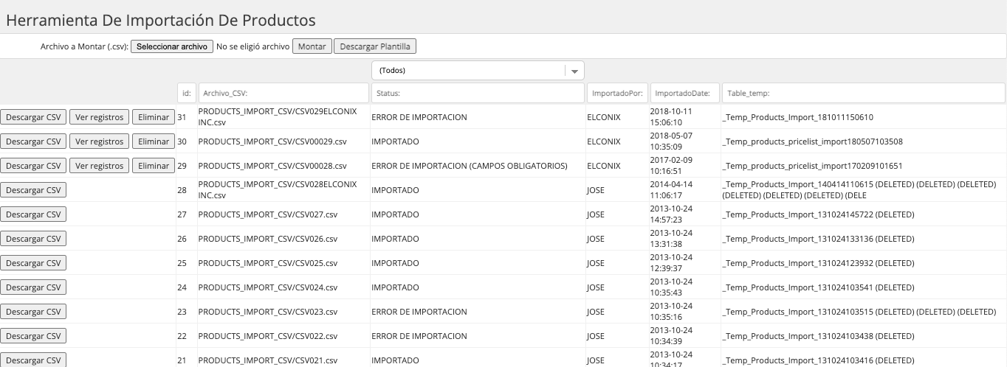Select file name PRODUCTS_IMPORT_CSV/CSV025.csv

(268, 263)
